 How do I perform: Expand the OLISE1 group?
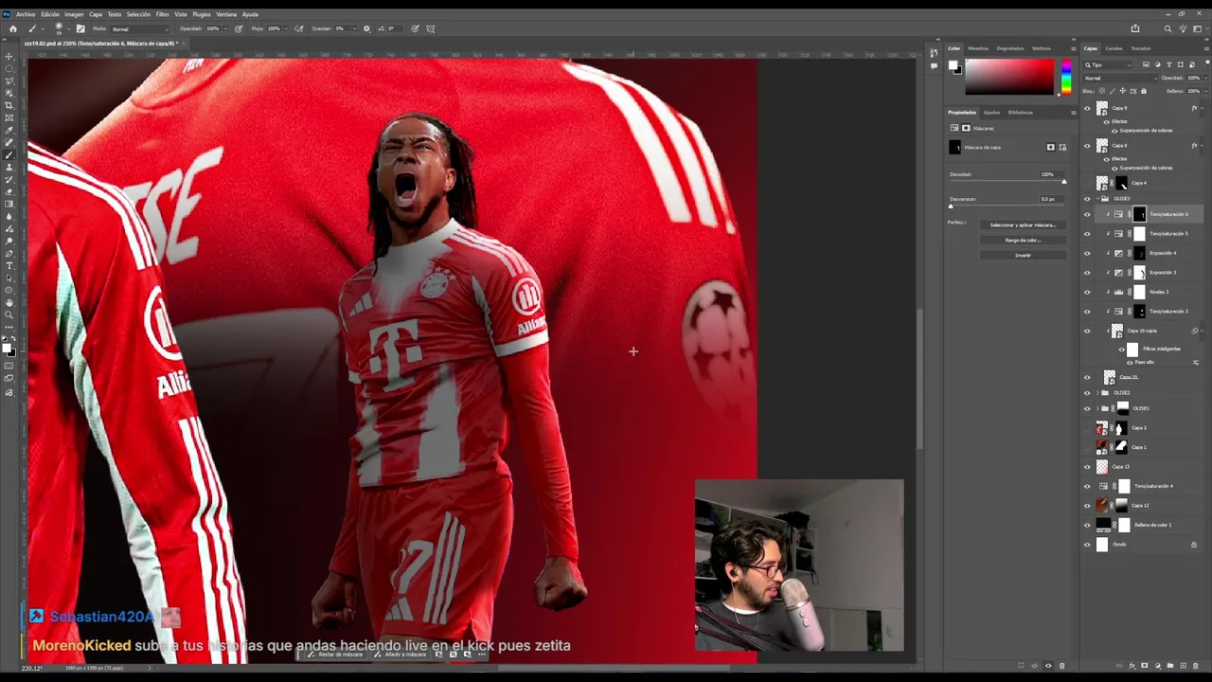1096,408
